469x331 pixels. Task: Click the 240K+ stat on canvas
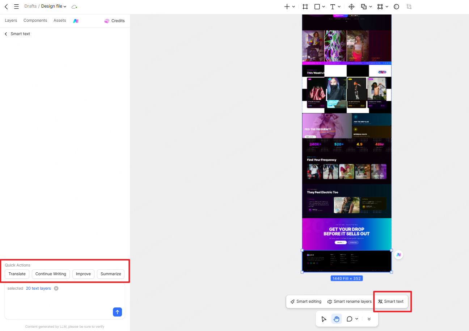[315, 144]
